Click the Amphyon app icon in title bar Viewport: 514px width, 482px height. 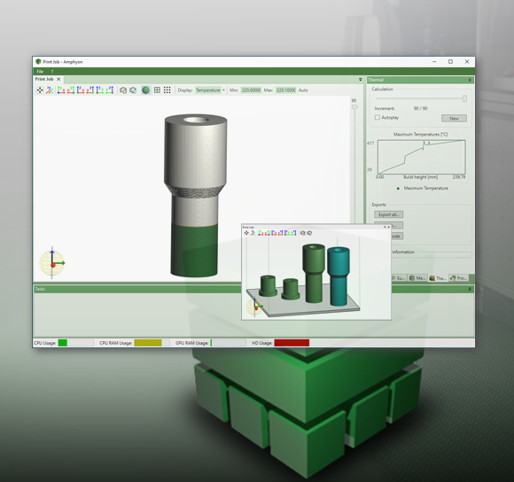pyautogui.click(x=38, y=62)
